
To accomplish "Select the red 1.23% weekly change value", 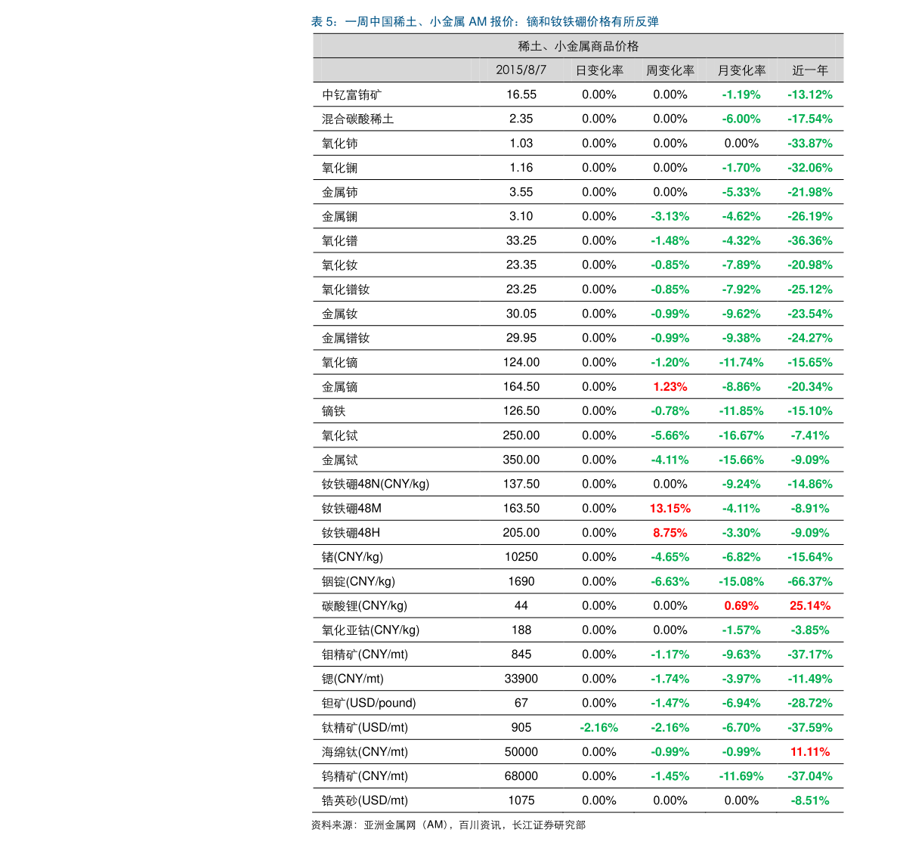I will coord(670,387).
